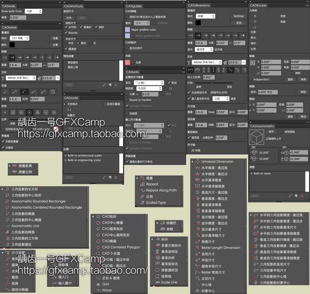
Task: Click the 比例计算器 button in CADscale
Action: (113, 104)
